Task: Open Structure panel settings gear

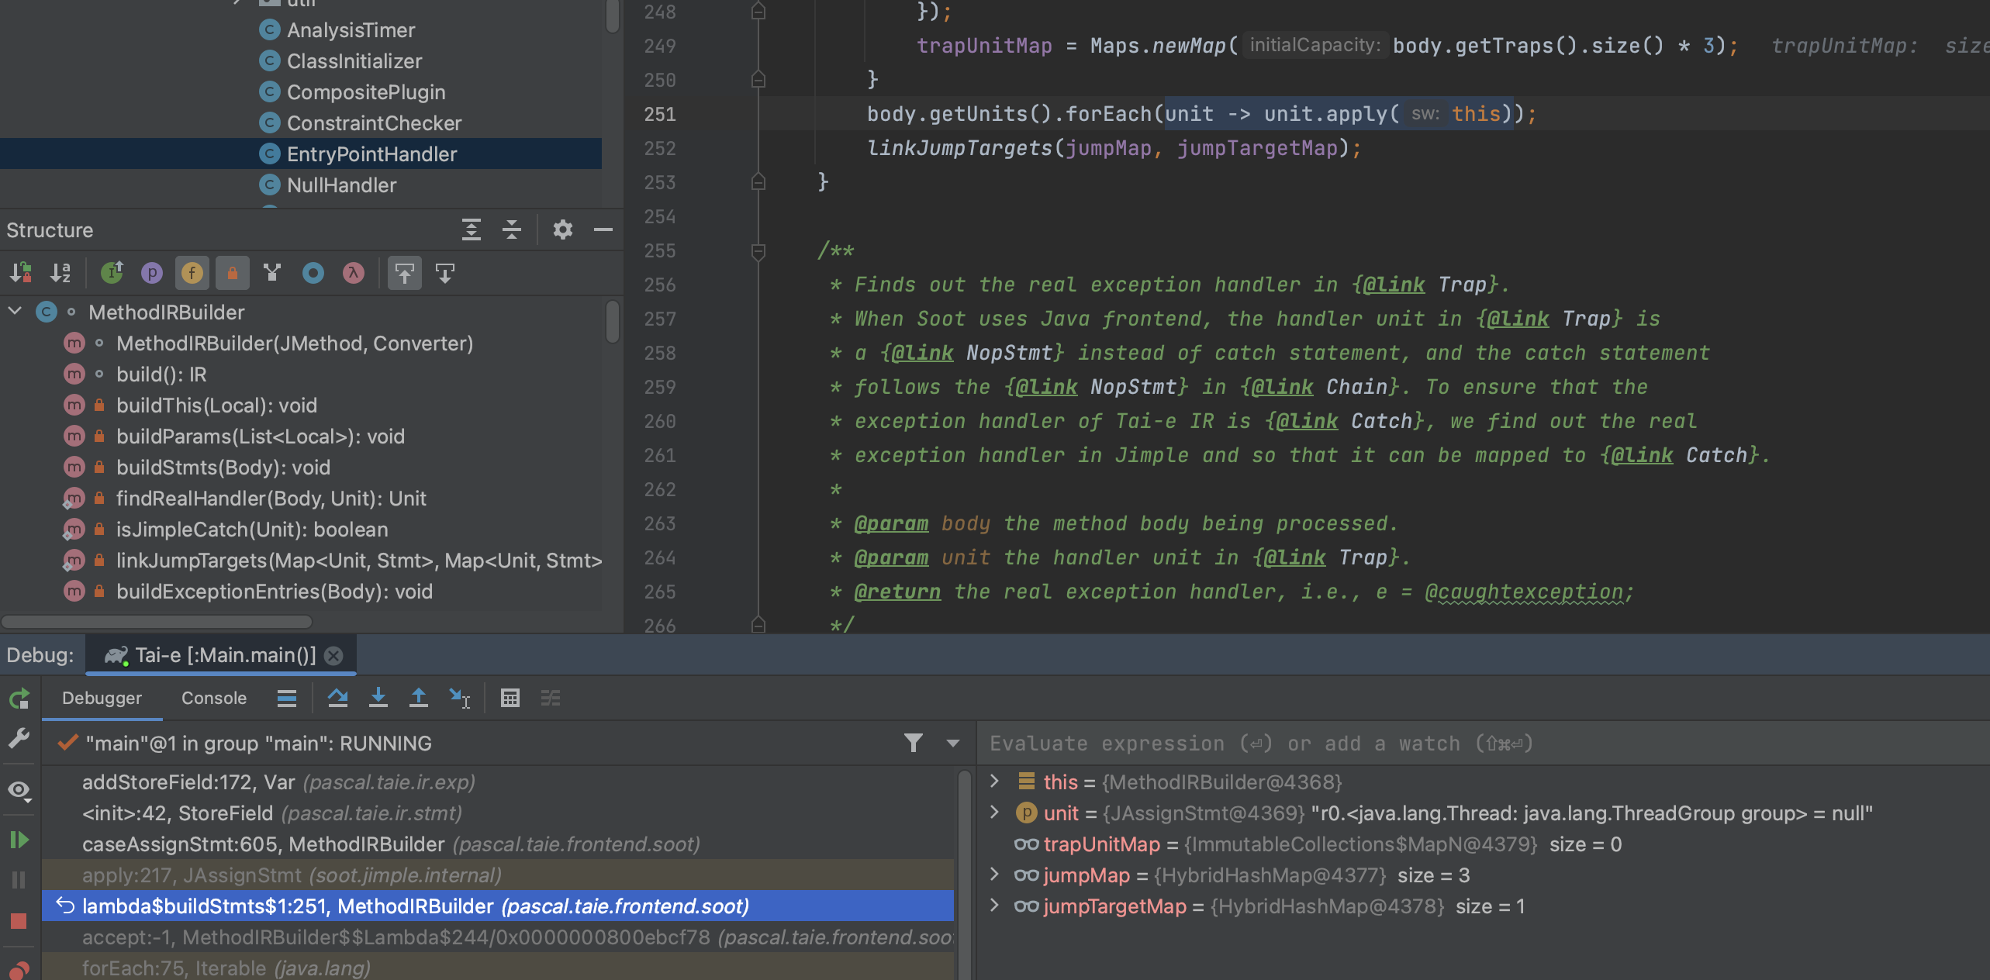Action: pos(562,229)
